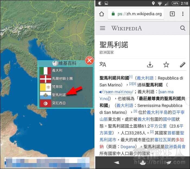
Task: Open the browser three-dot overflow menu
Action: pyautogui.click(x=183, y=14)
